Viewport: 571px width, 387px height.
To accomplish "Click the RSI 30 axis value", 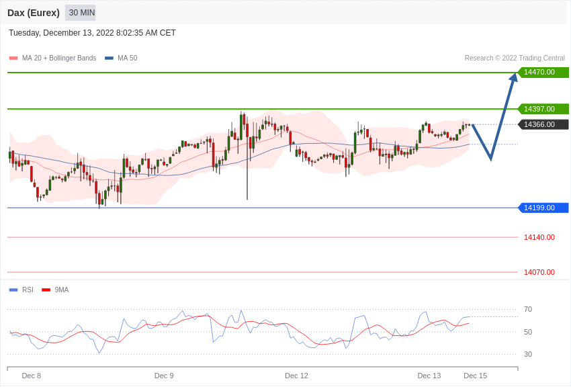I will pos(528,354).
